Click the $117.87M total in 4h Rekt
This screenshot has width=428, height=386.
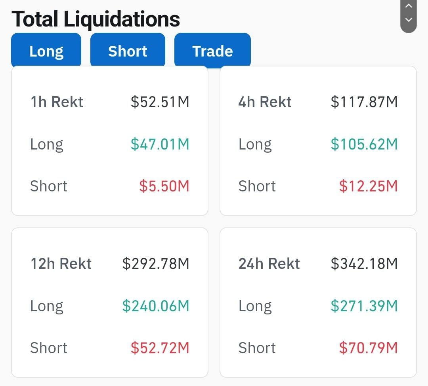point(364,102)
